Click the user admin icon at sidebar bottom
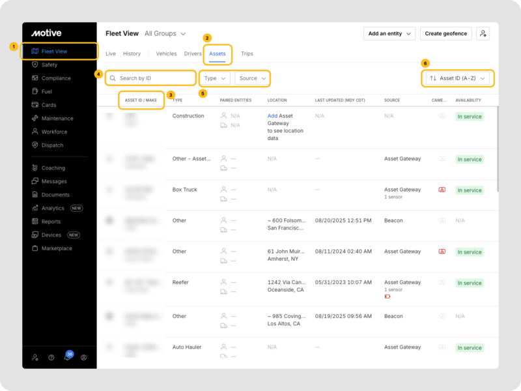The image size is (521, 391). pyautogui.click(x=35, y=357)
